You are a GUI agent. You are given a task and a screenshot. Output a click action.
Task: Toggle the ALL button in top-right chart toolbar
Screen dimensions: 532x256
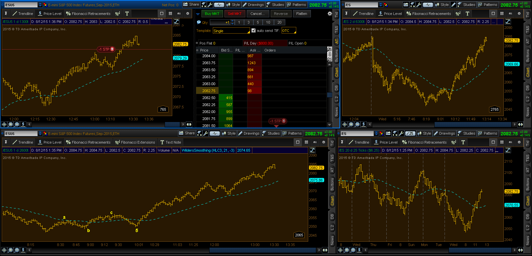pos(510,14)
